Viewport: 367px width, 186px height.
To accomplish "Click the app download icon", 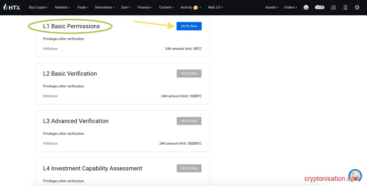I will pos(345,7).
